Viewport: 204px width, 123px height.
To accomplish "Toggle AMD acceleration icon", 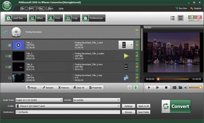I will tap(199, 18).
